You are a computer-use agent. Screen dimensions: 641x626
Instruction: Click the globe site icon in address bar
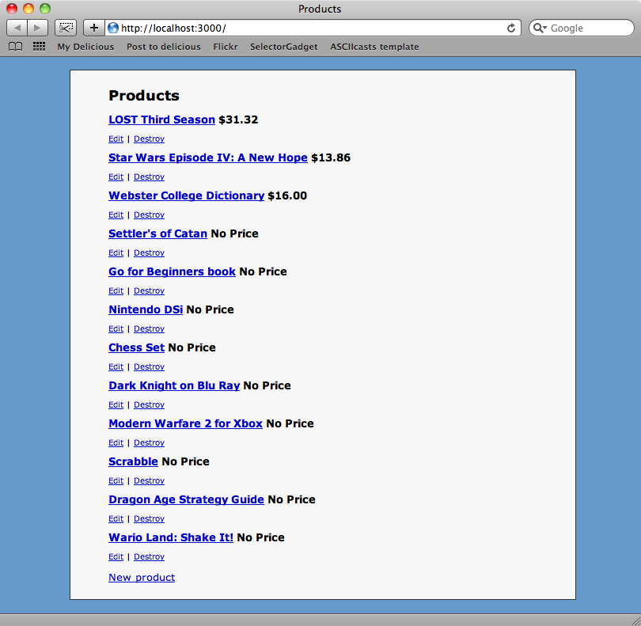coord(113,28)
